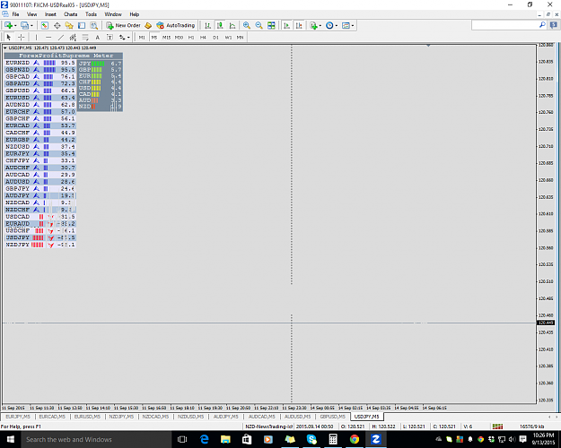Expand the Profiles dropdown arrow
The image size is (561, 448).
click(x=31, y=25)
